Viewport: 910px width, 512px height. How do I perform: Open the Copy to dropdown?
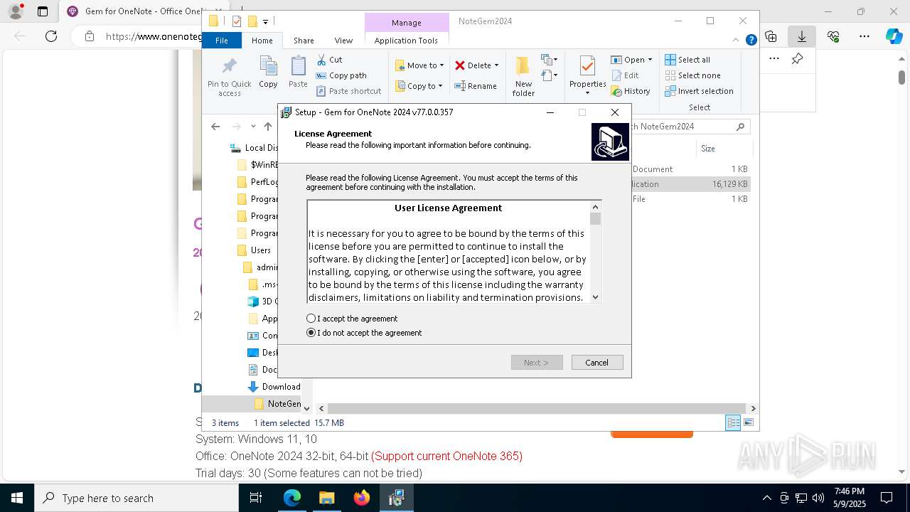click(x=419, y=86)
